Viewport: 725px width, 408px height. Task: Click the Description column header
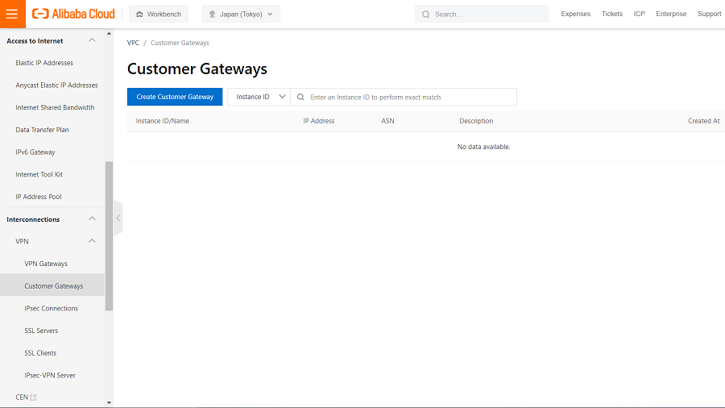coord(476,121)
